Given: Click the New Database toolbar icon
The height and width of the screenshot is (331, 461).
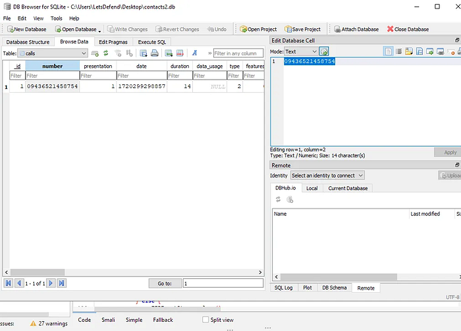Looking at the screenshot, I should 10,29.
